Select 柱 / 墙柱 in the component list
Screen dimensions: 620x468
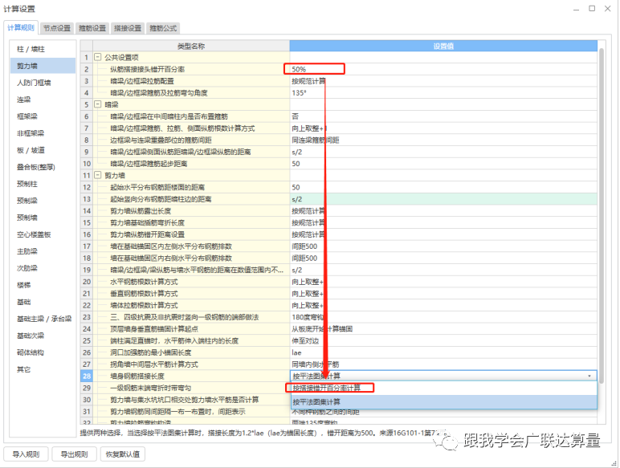point(43,49)
